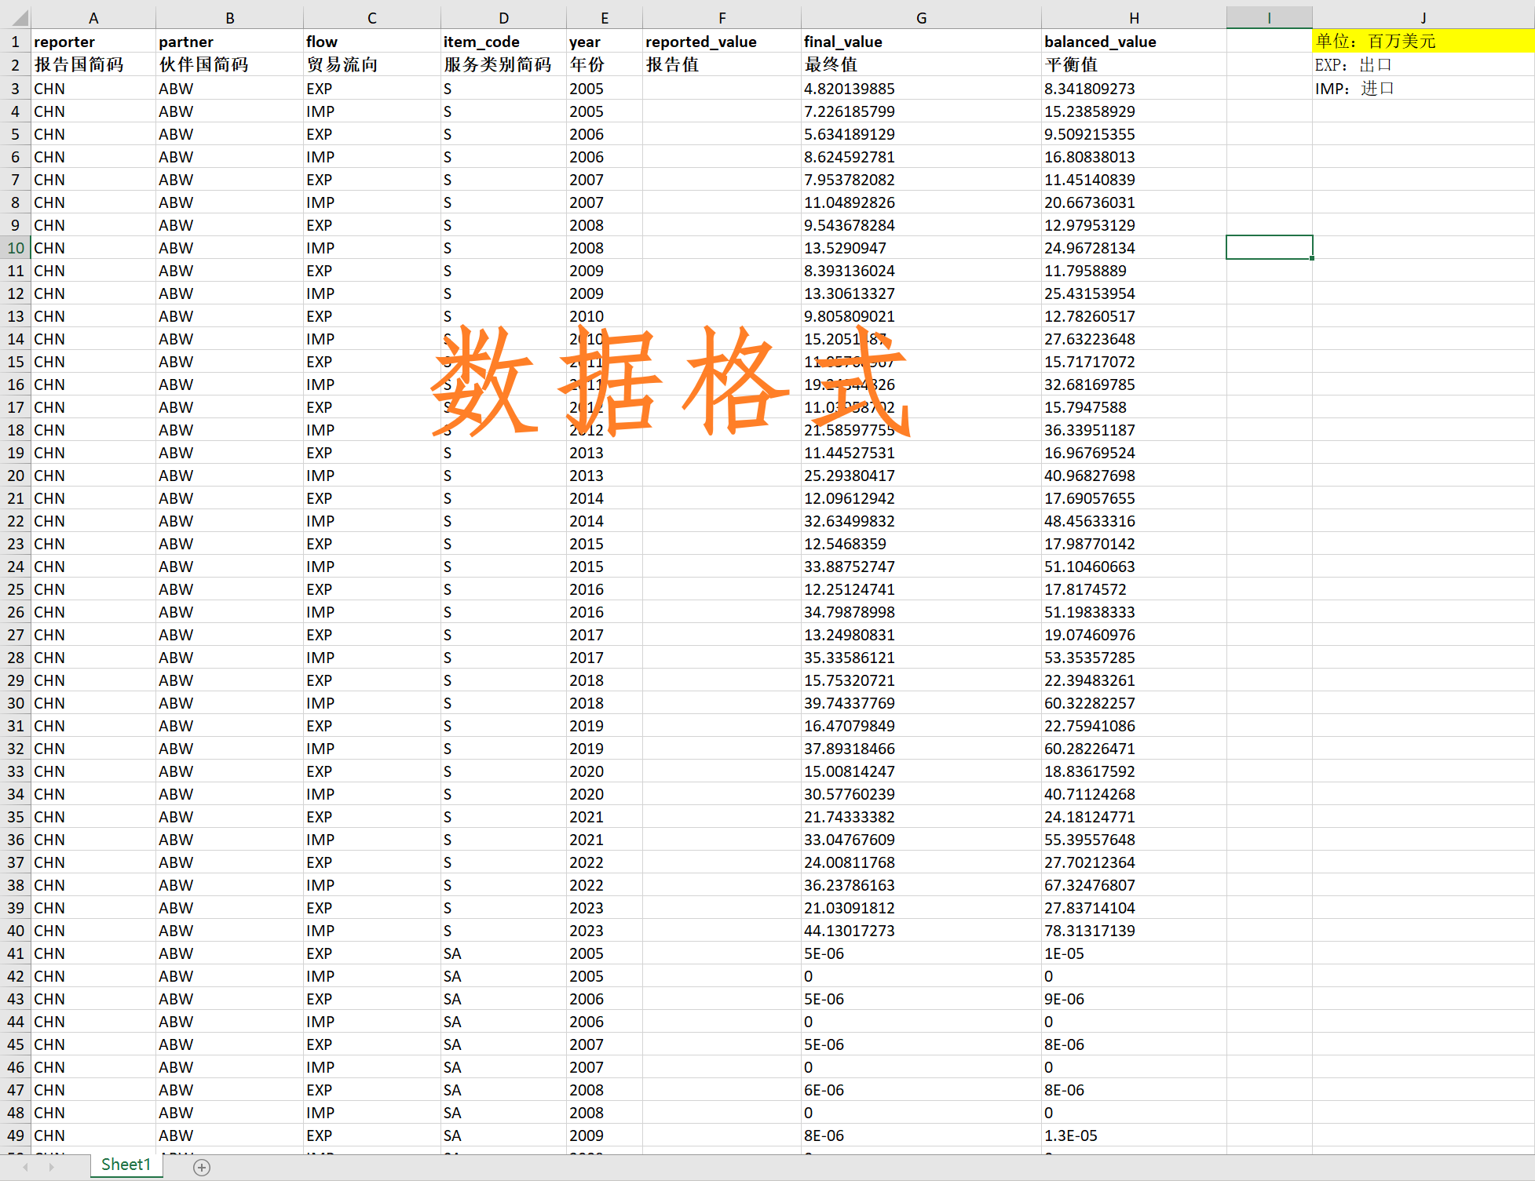Image resolution: width=1535 pixels, height=1181 pixels.
Task: Click the New Sheet plus icon
Action: (202, 1168)
